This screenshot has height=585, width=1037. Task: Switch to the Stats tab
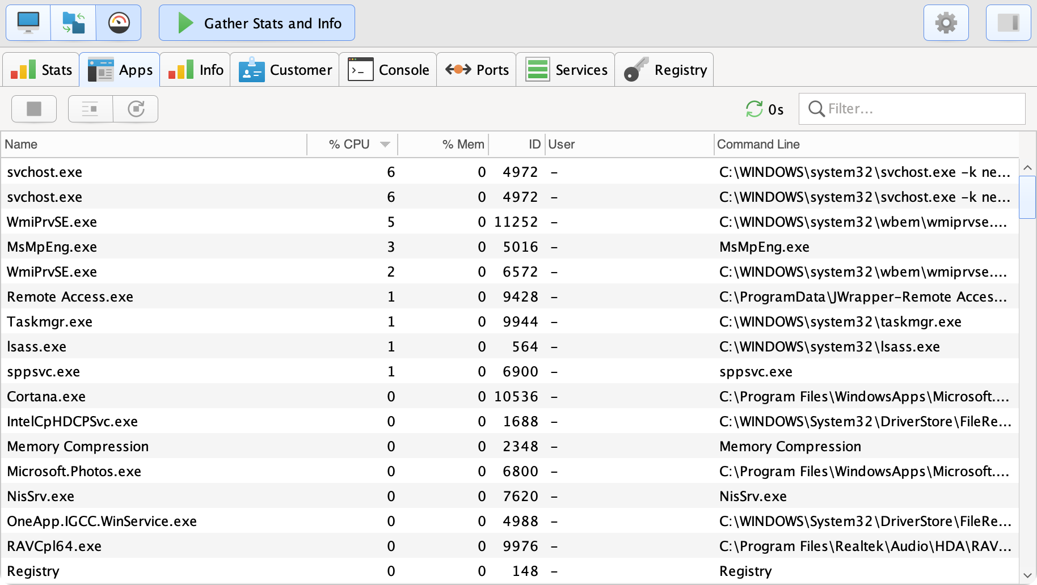pos(41,70)
